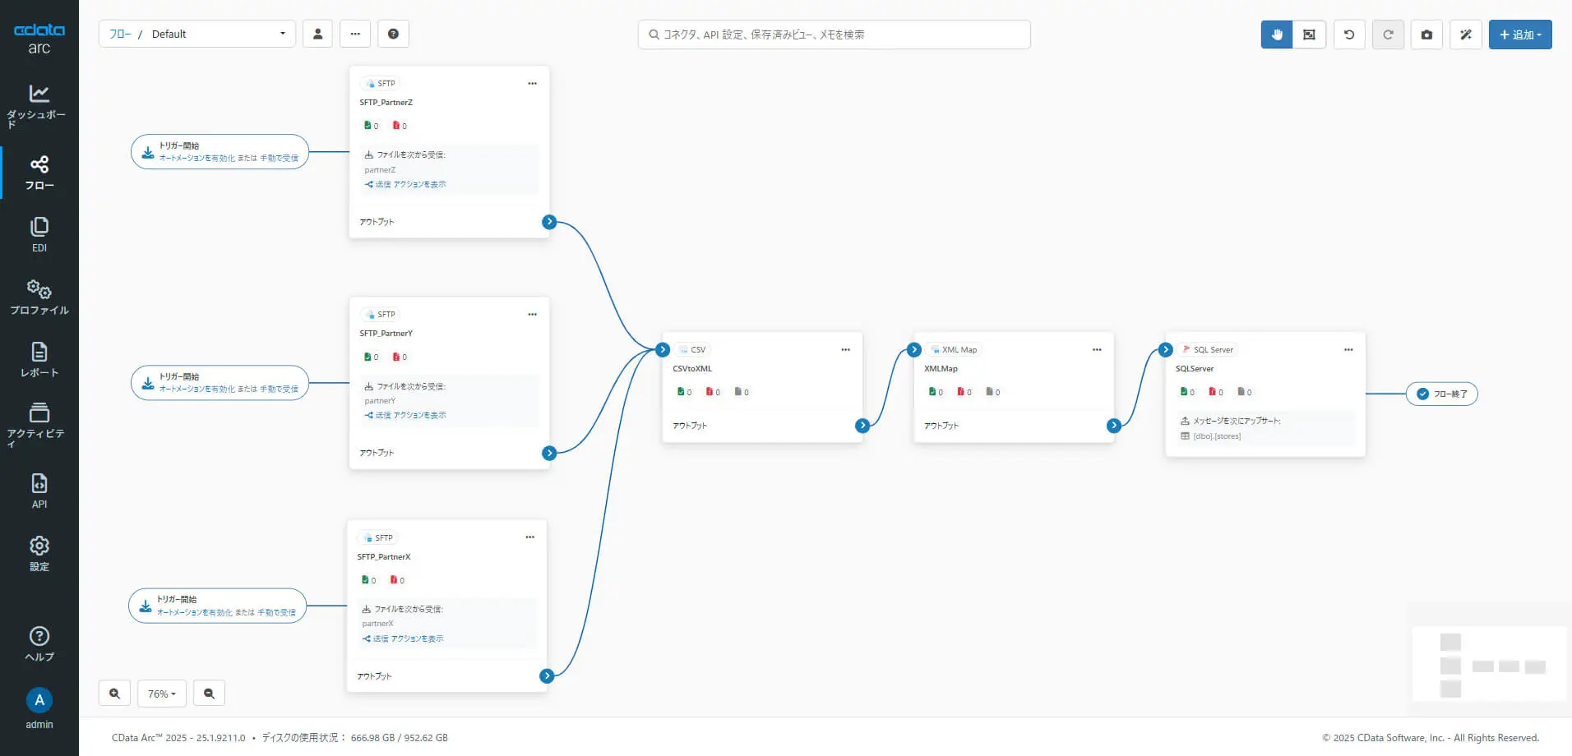Click the magic wand auto-arrange button

tap(1465, 35)
